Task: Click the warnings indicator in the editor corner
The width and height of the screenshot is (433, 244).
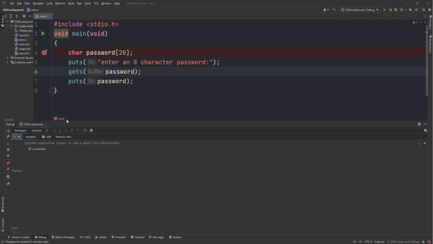Action: coord(414,22)
